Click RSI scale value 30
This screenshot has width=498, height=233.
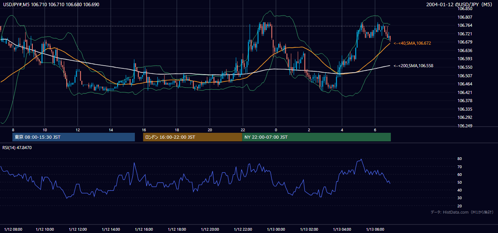point(459,198)
